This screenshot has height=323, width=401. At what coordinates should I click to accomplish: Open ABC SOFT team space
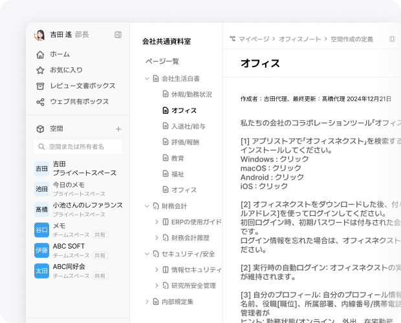69,246
